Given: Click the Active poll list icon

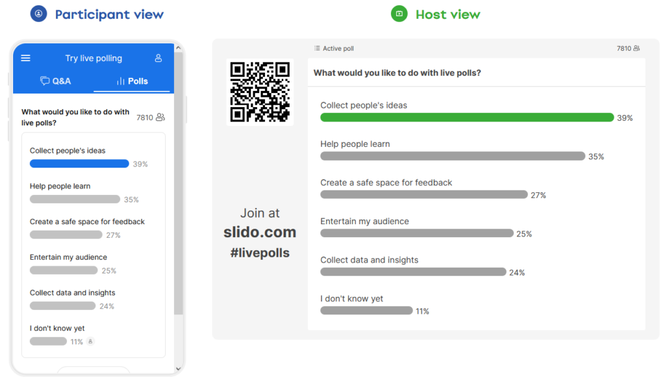Looking at the screenshot, I should tap(317, 49).
